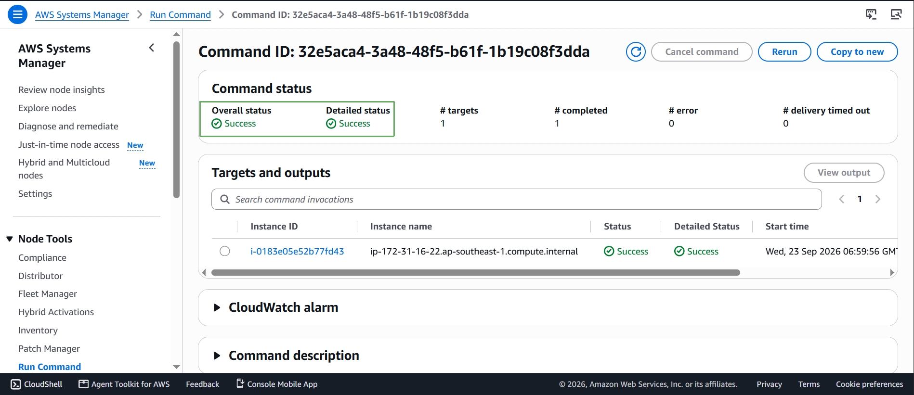Screen dimensions: 914x395
Task: Open Cookie preferences
Action: point(869,384)
